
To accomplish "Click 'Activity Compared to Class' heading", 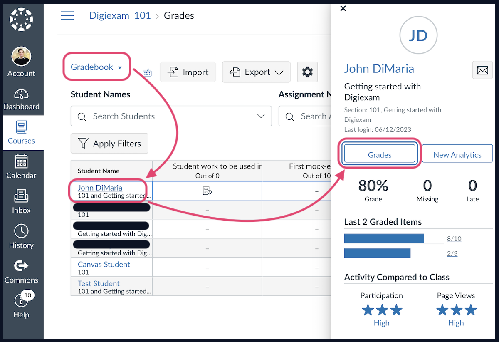I will coord(397,277).
